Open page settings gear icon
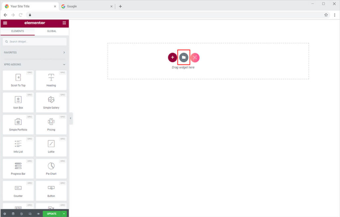 pyautogui.click(x=5, y=214)
